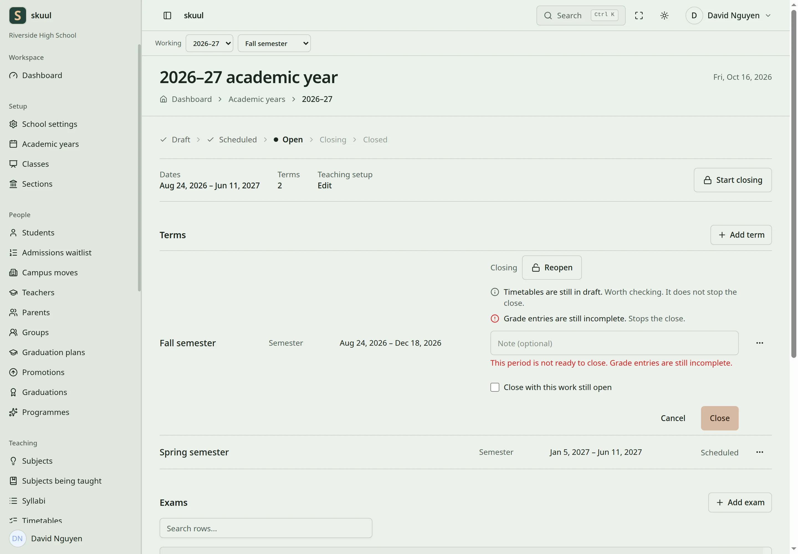Click the Parents icon
This screenshot has height=554, width=798.
(13, 312)
